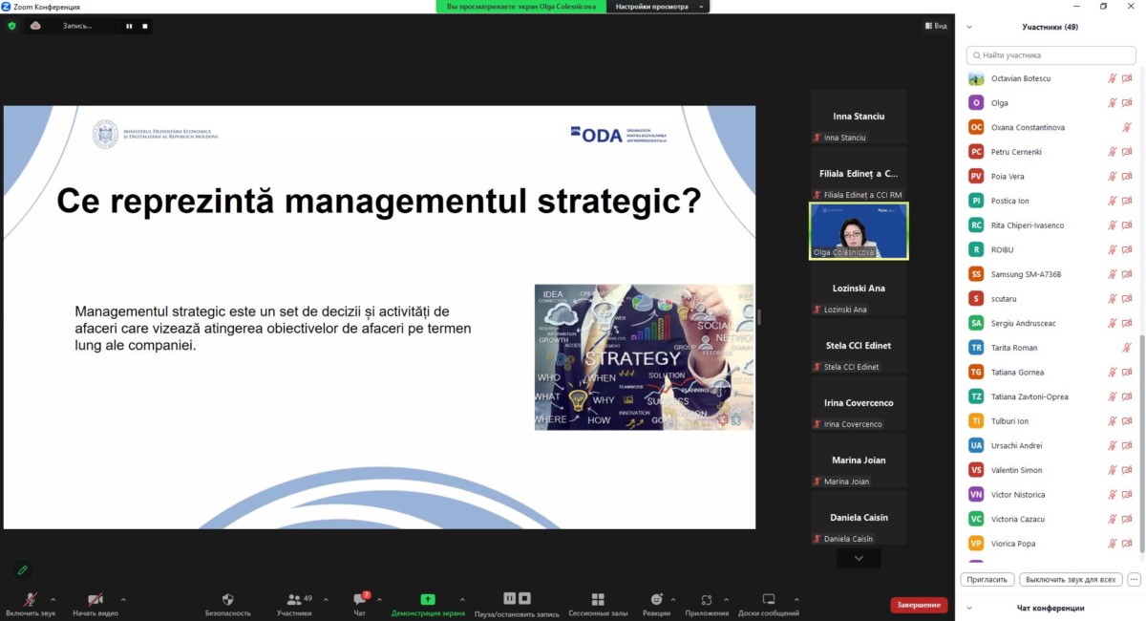This screenshot has height=621, width=1146.
Task: Expand arrow beside Участники toolbar button
Action: click(x=326, y=599)
